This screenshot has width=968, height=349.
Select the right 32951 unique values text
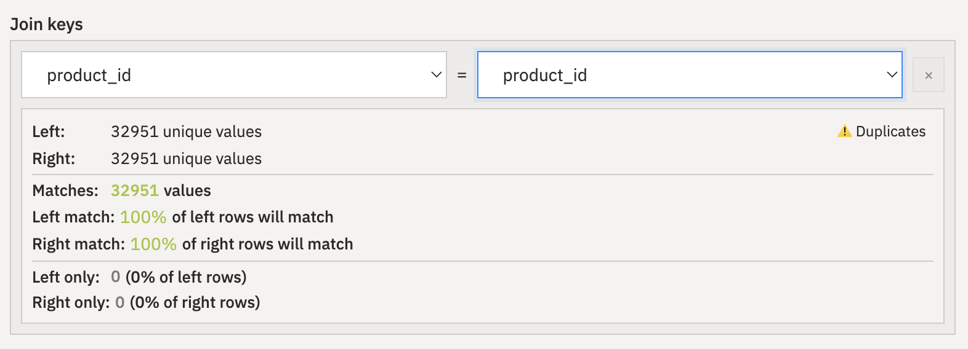(x=186, y=159)
